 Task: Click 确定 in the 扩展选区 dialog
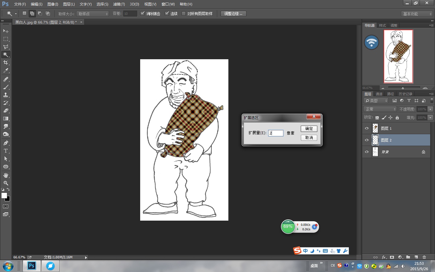pyautogui.click(x=309, y=129)
